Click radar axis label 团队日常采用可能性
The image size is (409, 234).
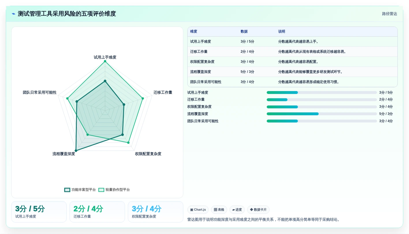pyautogui.click(x=40, y=93)
